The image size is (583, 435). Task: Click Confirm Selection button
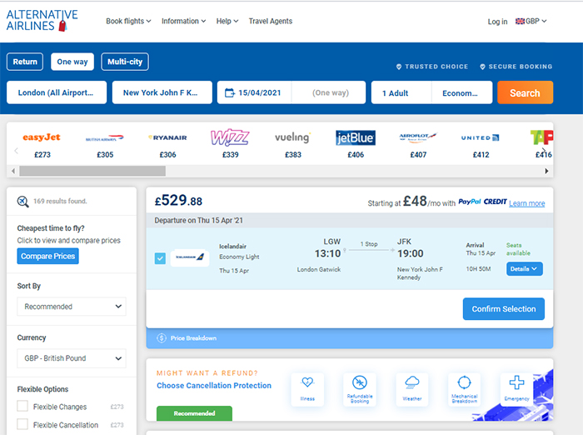pyautogui.click(x=503, y=309)
